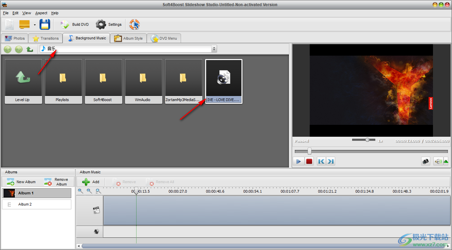Open the Help menu
Screen dimensions: 452x250
point(55,13)
